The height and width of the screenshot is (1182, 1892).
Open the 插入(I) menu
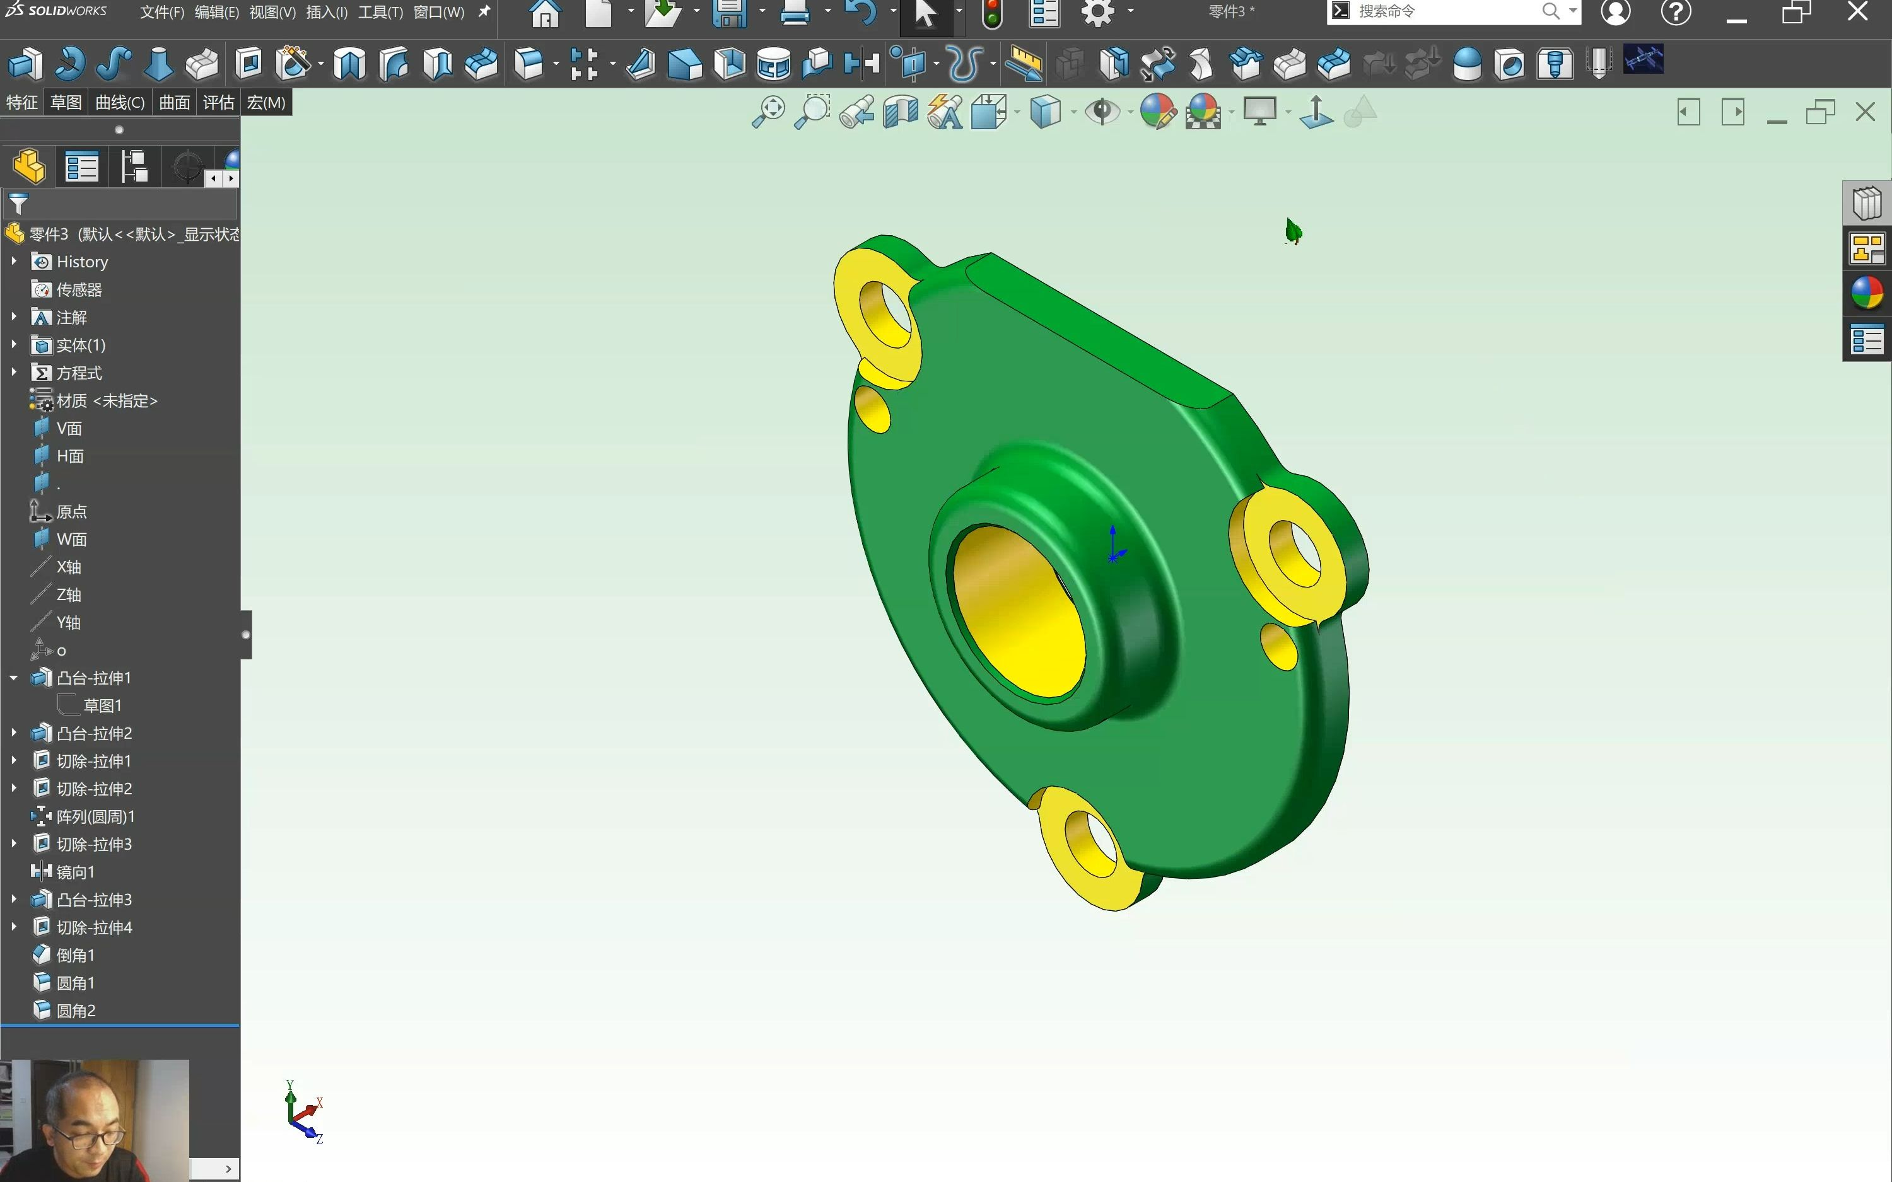pos(327,12)
